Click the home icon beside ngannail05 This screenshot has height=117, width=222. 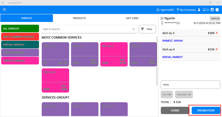pos(158,10)
